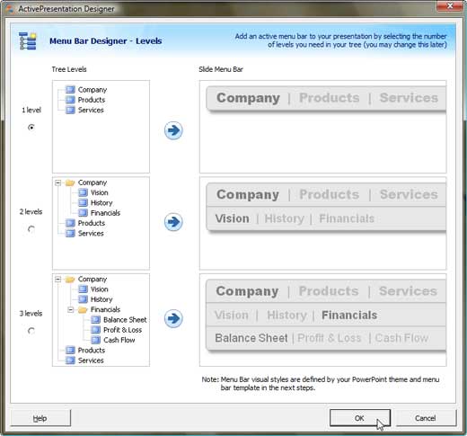Click the blue arrow icon for 3 levels
Screen dimensions: 467x436
click(x=173, y=318)
